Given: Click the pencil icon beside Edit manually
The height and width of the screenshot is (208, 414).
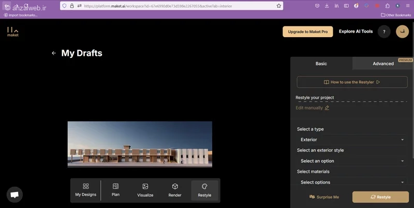Looking at the screenshot, I should (327, 108).
